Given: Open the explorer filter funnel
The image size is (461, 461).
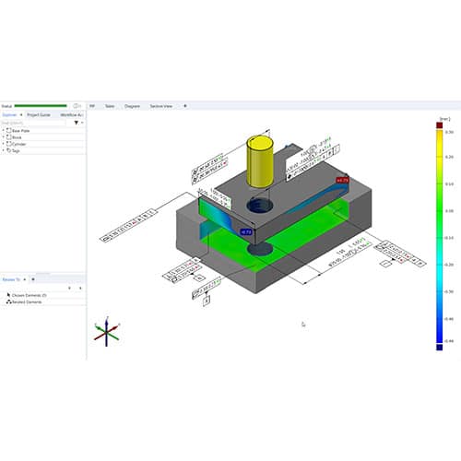Looking at the screenshot, I should coord(77,123).
